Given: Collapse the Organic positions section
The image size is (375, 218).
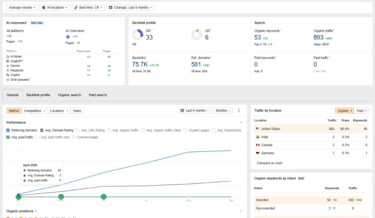Looking at the screenshot, I should point(241,211).
